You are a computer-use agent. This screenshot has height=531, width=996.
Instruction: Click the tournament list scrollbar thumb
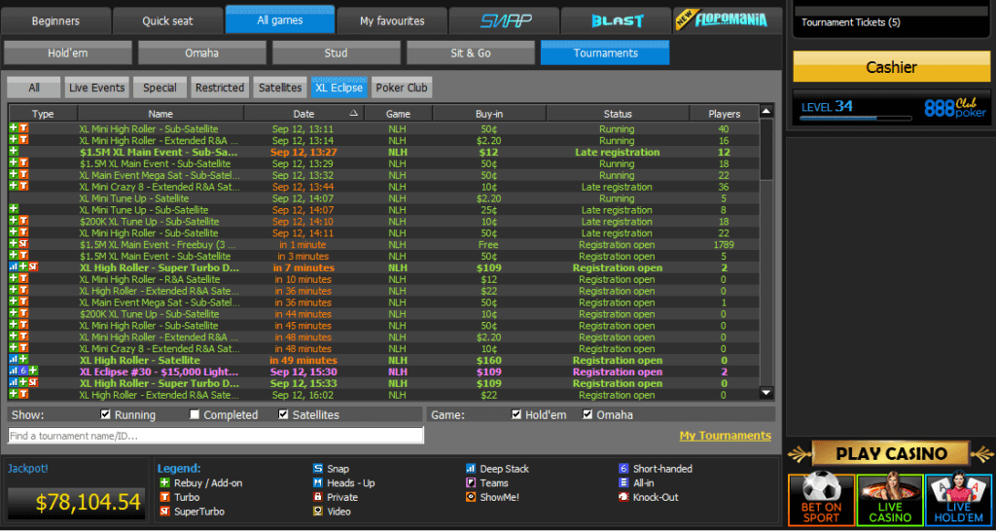click(766, 150)
